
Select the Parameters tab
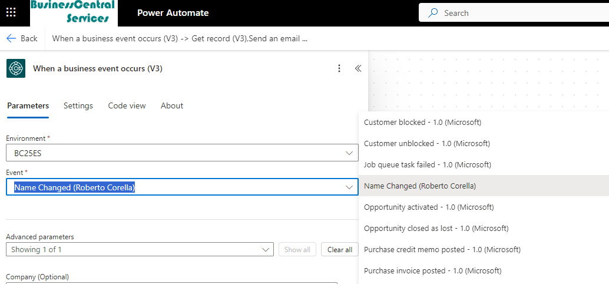(28, 105)
